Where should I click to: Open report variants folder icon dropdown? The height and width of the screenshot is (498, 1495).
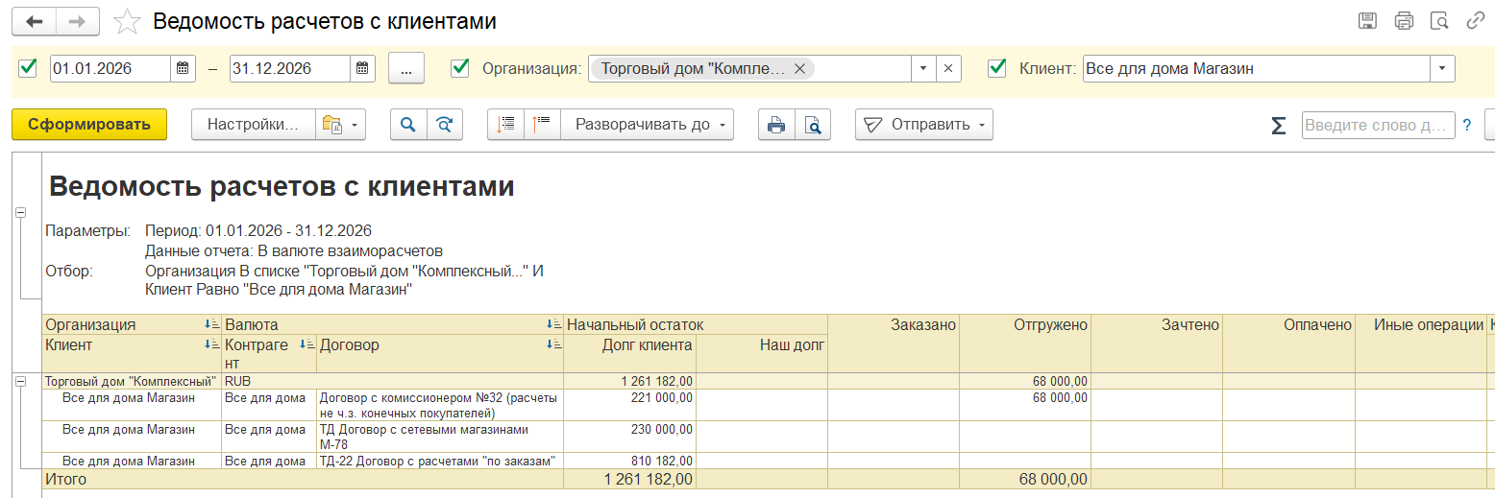[341, 125]
